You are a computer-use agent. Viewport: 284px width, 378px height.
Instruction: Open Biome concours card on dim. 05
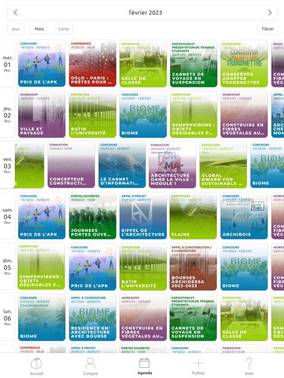[244, 267]
